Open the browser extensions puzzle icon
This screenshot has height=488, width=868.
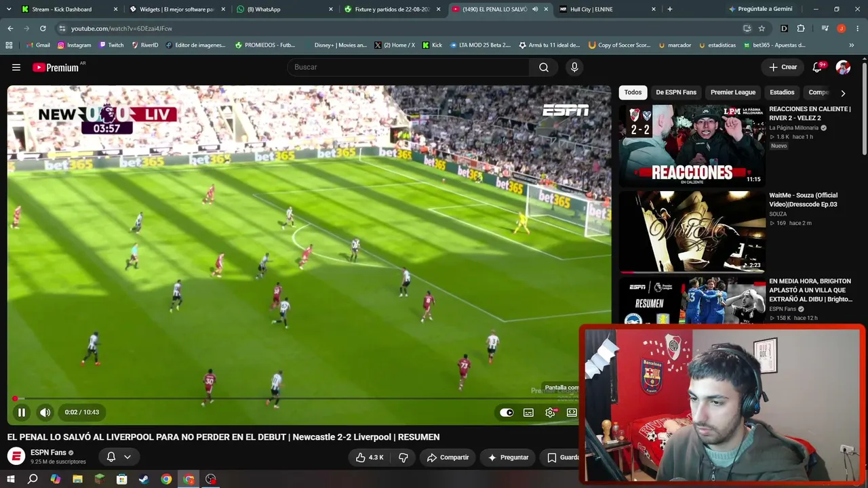coord(801,28)
